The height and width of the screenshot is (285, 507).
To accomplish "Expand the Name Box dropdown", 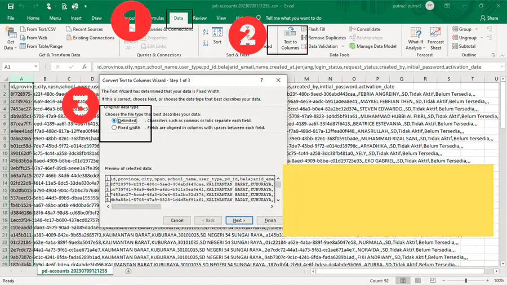I will point(35,67).
